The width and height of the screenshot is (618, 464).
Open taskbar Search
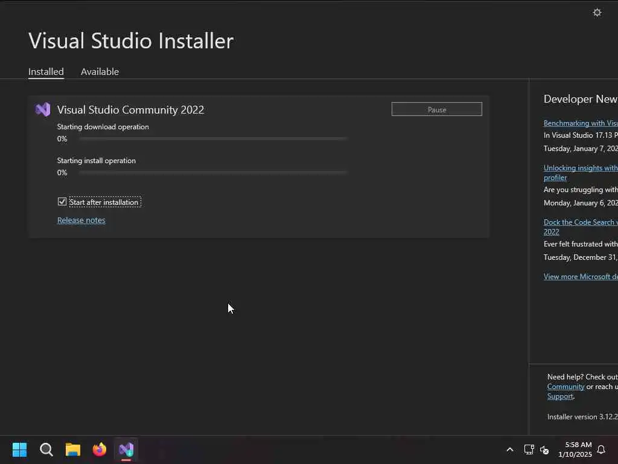pyautogui.click(x=46, y=449)
